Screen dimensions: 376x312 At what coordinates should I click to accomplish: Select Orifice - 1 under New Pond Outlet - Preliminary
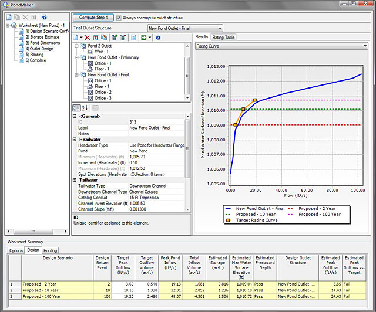pyautogui.click(x=103, y=63)
